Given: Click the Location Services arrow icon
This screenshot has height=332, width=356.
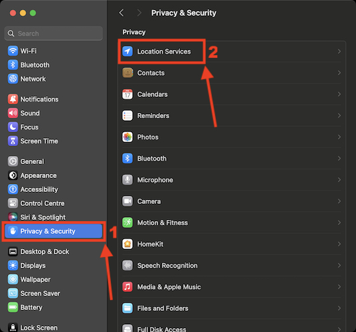Looking at the screenshot, I should tap(128, 51).
